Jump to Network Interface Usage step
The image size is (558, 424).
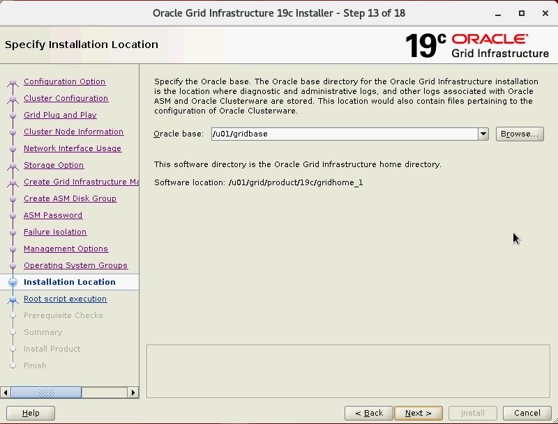tap(73, 148)
